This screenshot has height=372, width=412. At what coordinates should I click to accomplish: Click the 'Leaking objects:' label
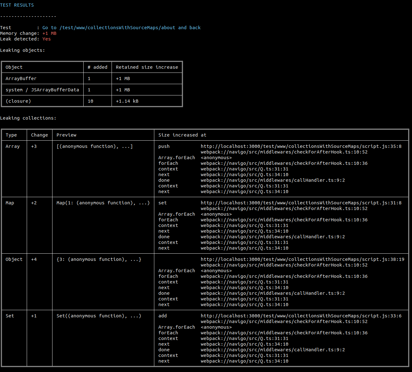pyautogui.click(x=23, y=50)
